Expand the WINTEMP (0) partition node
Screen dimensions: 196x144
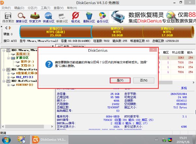(x=8, y=85)
